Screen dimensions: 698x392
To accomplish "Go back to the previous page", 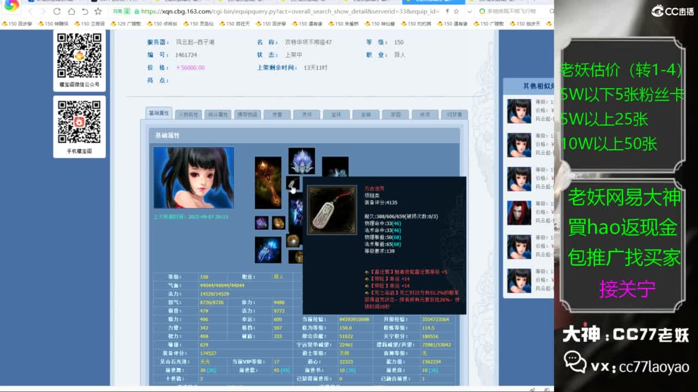I will click(x=30, y=11).
